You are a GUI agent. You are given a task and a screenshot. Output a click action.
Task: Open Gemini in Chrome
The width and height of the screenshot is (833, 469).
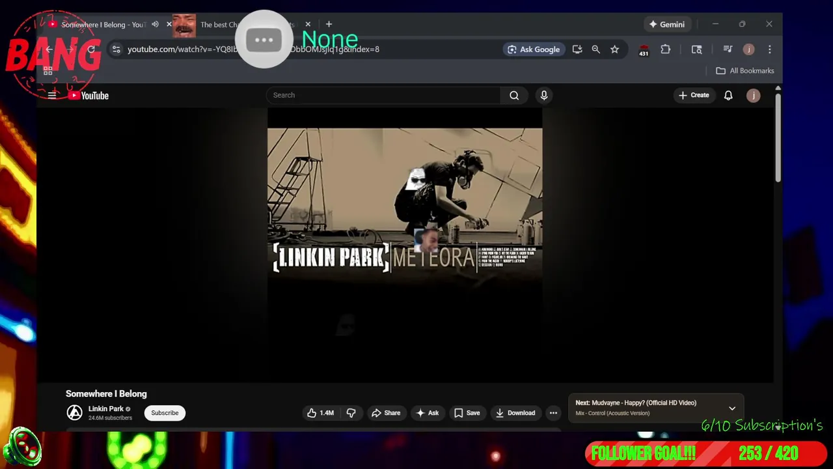666,25
